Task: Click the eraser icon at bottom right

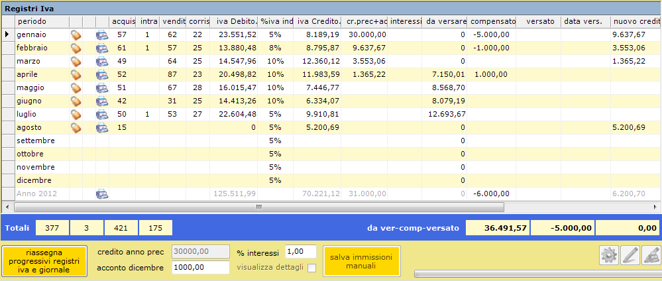Action: click(651, 256)
